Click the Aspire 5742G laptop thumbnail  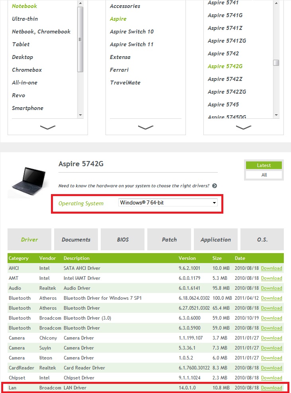click(x=29, y=182)
